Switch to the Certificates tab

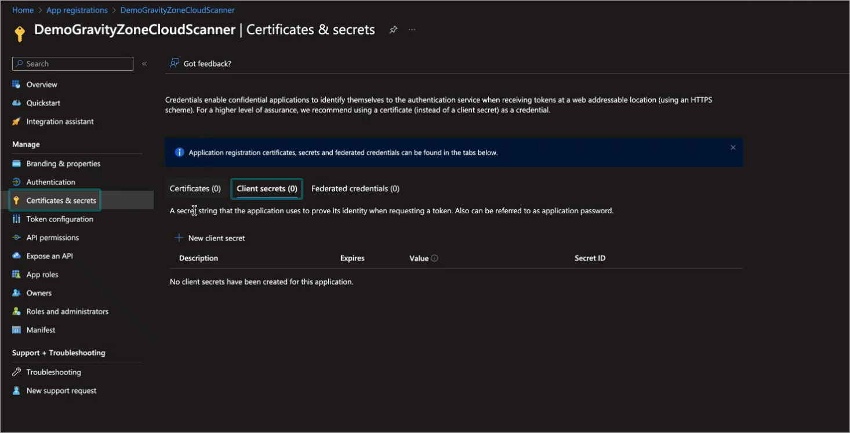[195, 188]
